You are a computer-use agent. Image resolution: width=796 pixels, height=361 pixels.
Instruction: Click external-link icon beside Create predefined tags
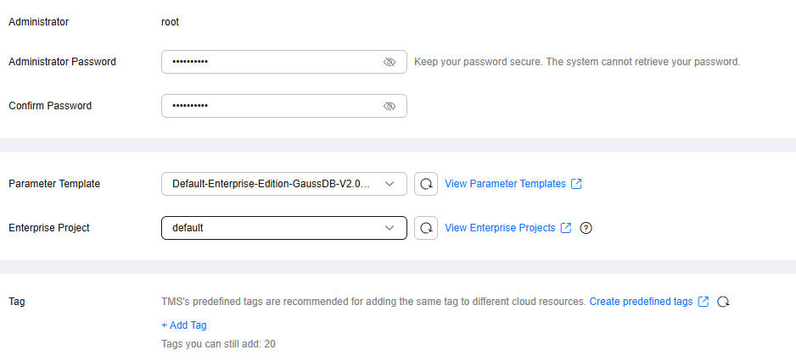pyautogui.click(x=704, y=302)
